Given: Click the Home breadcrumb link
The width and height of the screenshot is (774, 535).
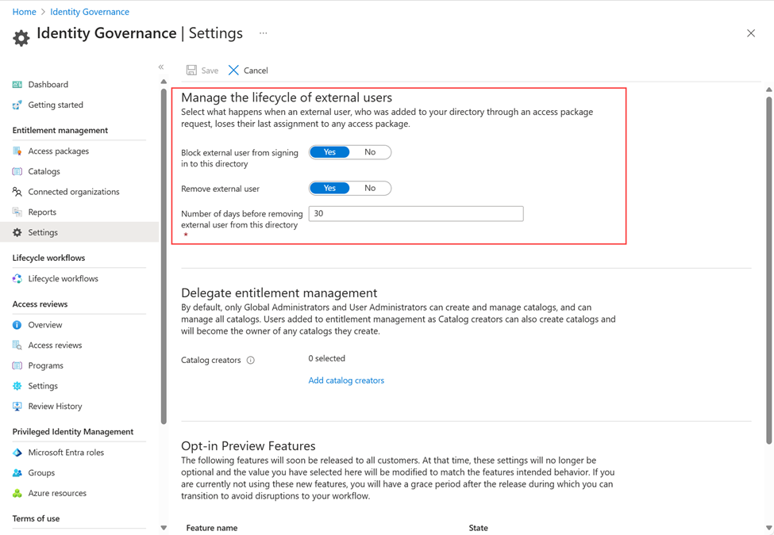Looking at the screenshot, I should coord(24,12).
